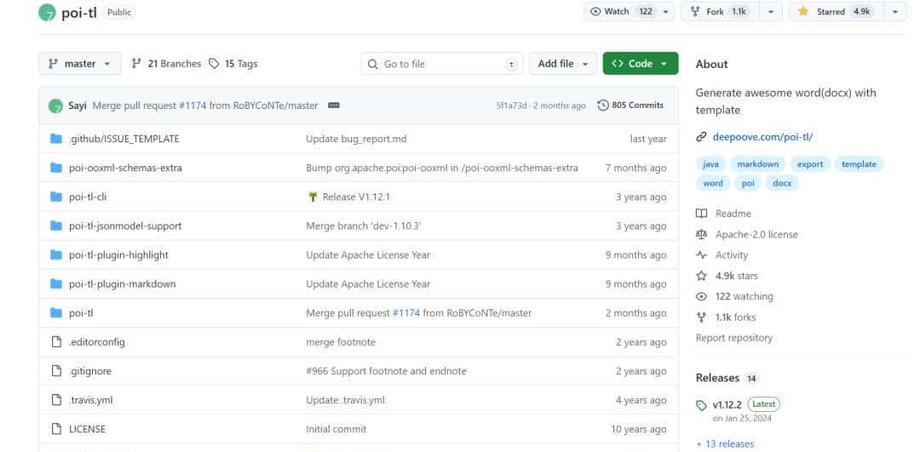Click the v1.12.2 release tag icon
Viewport: 920px width, 452px height.
[701, 405]
